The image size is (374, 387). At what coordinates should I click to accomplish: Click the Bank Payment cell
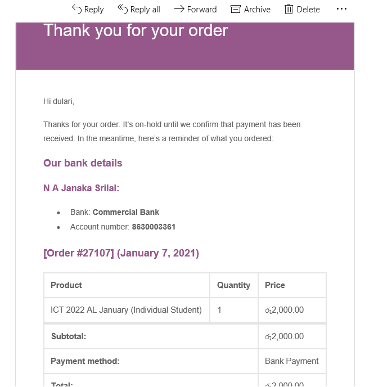[292, 361]
